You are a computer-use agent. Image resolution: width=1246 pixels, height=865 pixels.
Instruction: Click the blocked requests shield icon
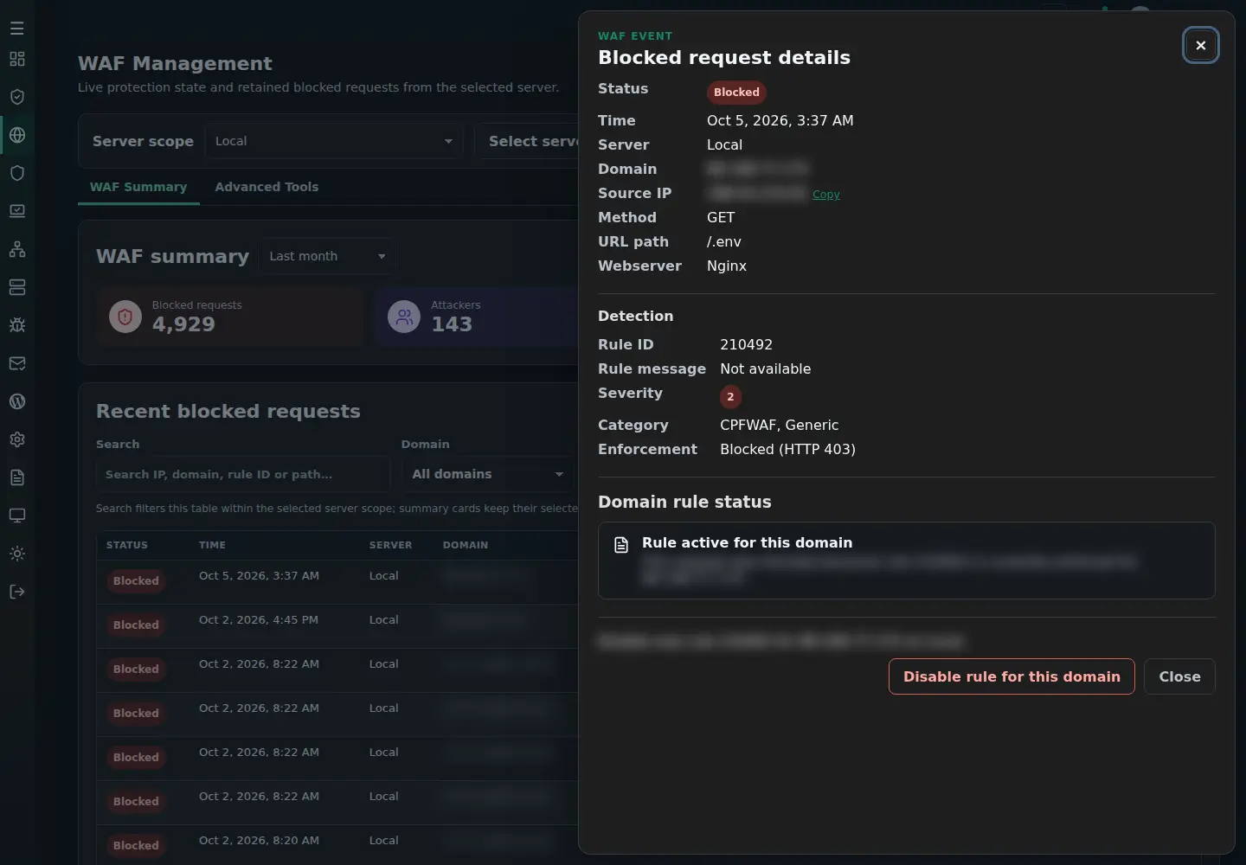point(125,317)
